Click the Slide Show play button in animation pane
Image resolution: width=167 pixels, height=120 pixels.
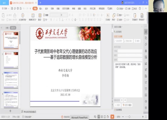127,105
